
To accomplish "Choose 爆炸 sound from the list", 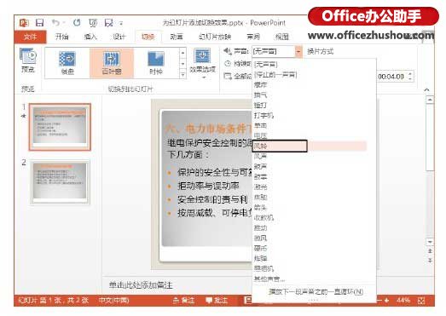I will (x=314, y=84).
